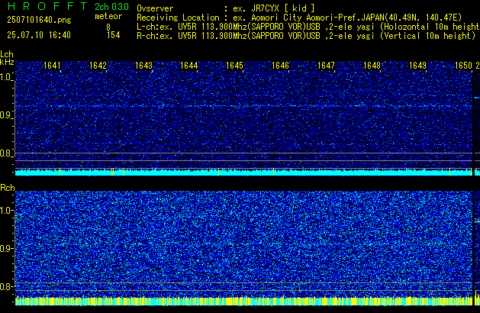Click the Ovserver JR7CYX line

coord(226,8)
